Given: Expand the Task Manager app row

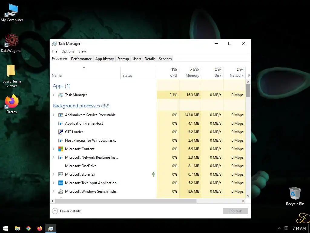Looking at the screenshot, I should tap(53, 95).
